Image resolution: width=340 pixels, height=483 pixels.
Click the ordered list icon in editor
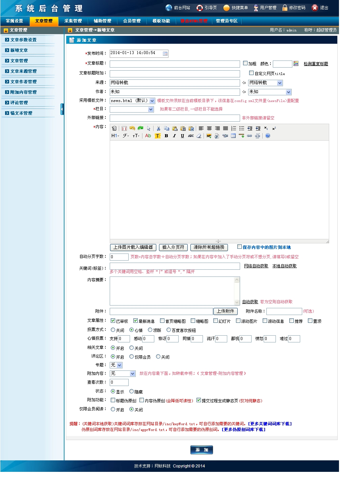(x=234, y=128)
